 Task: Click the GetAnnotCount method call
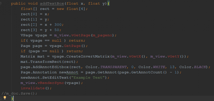[x=147, y=72]
